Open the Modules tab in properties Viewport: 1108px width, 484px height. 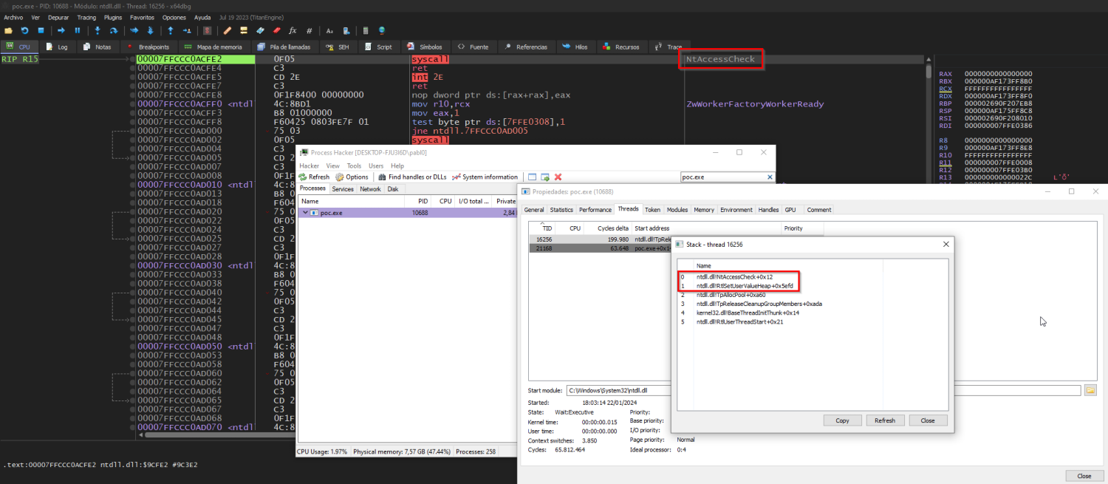click(677, 210)
